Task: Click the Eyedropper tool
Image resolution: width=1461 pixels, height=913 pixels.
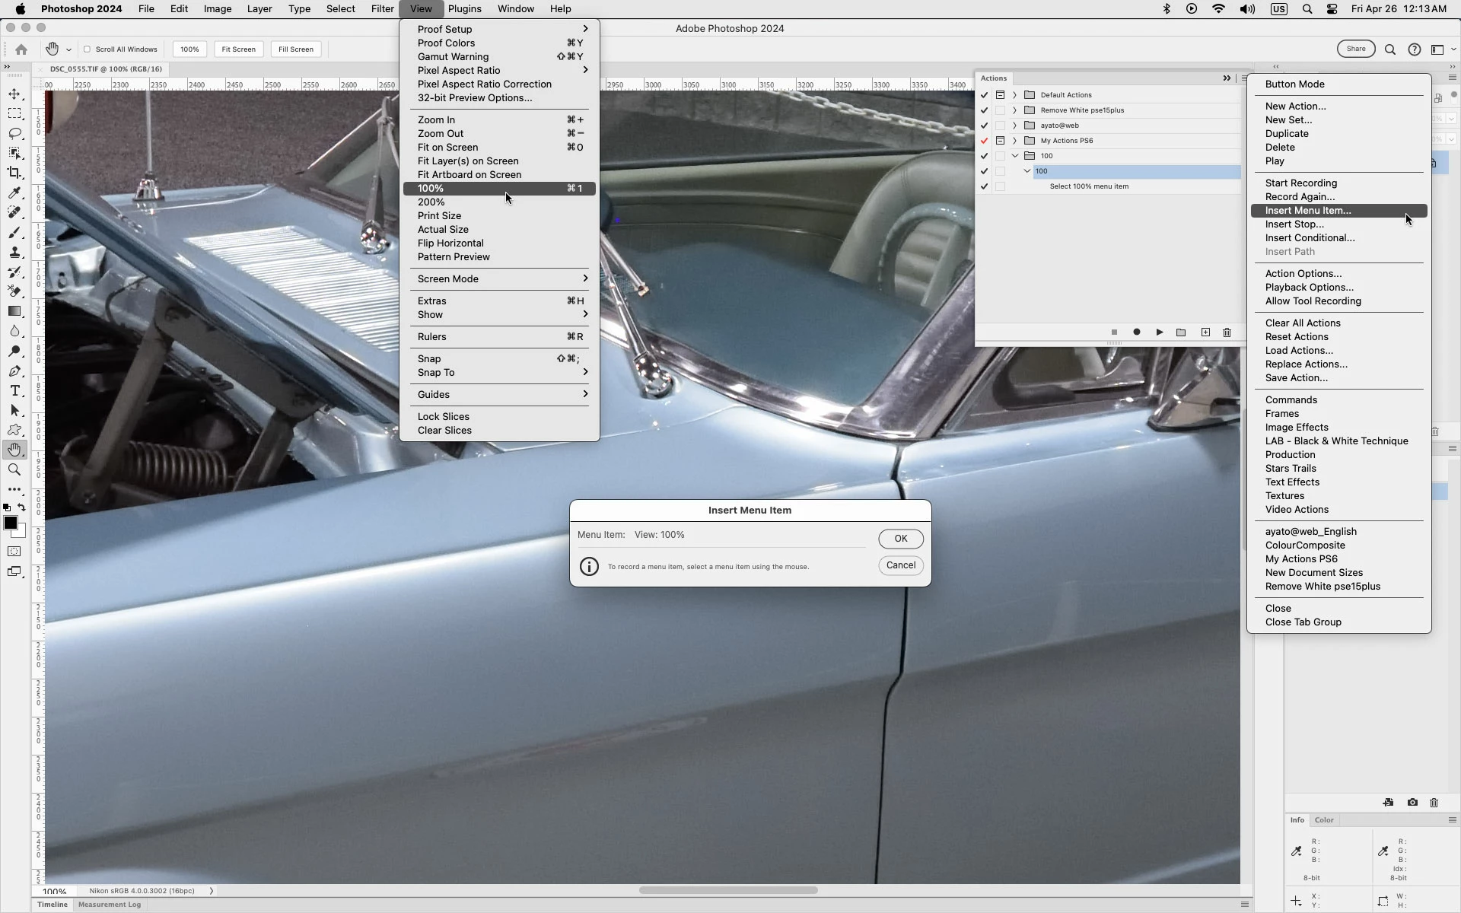Action: 14,192
